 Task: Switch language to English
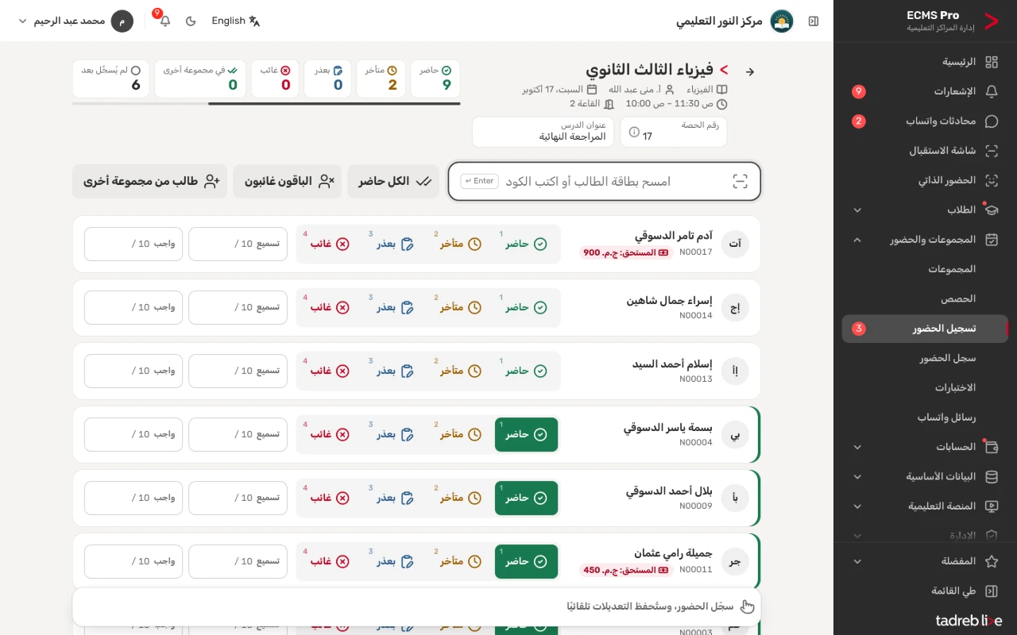pos(236,21)
